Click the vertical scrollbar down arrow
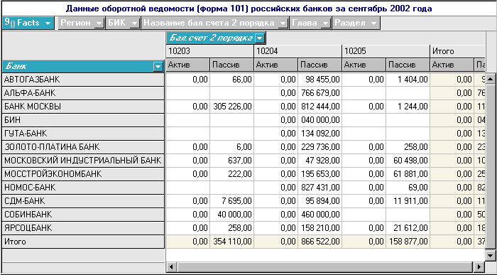 [491, 255]
